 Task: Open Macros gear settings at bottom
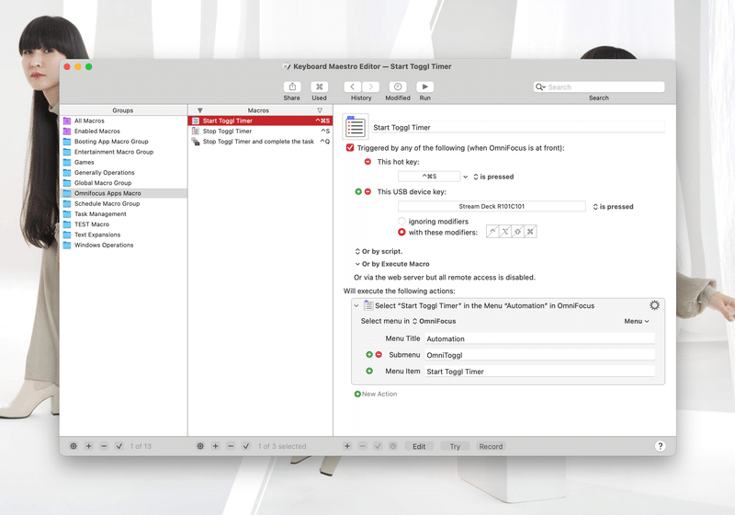pos(200,446)
